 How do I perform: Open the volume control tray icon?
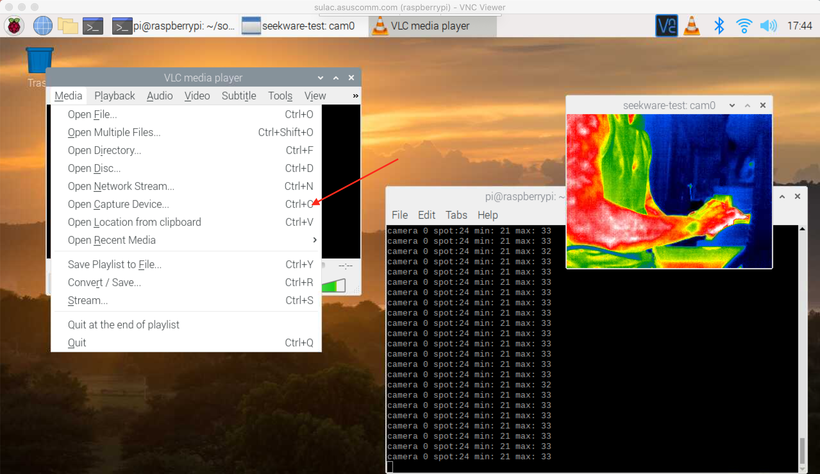pos(768,26)
